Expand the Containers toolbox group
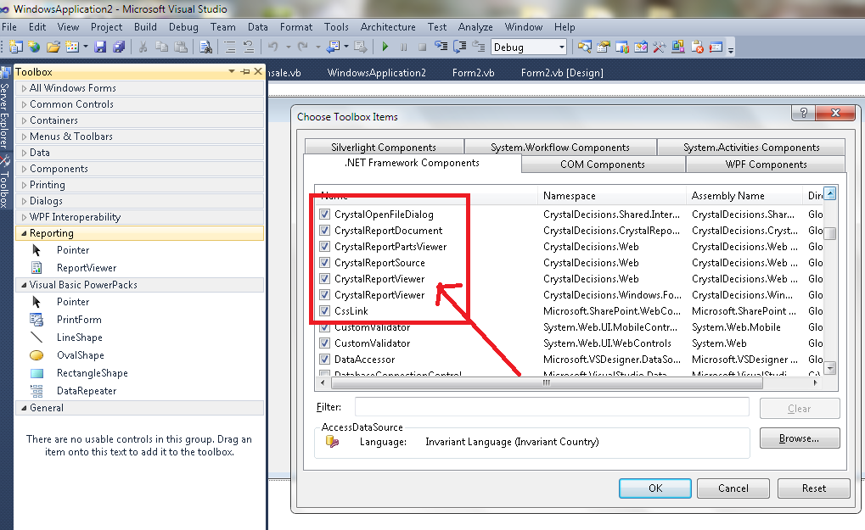The height and width of the screenshot is (530, 865). click(x=24, y=120)
